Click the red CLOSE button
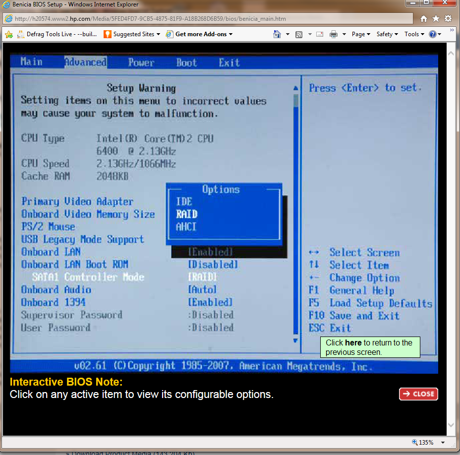Viewport: 460px width, 455px height. click(x=418, y=394)
